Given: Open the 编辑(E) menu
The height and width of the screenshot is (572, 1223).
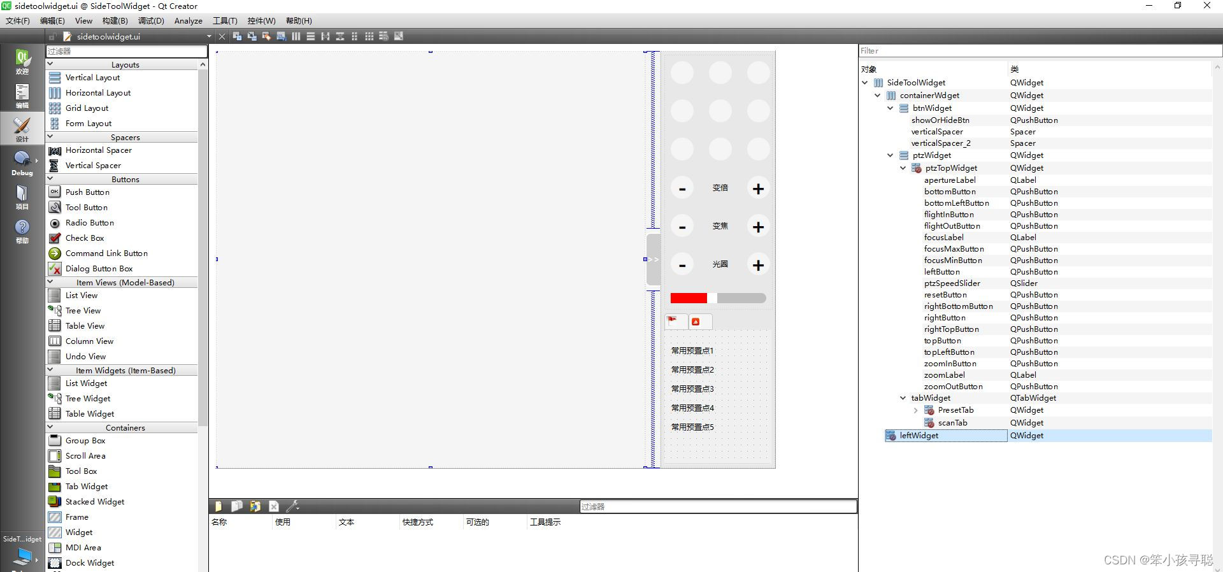Looking at the screenshot, I should (52, 21).
